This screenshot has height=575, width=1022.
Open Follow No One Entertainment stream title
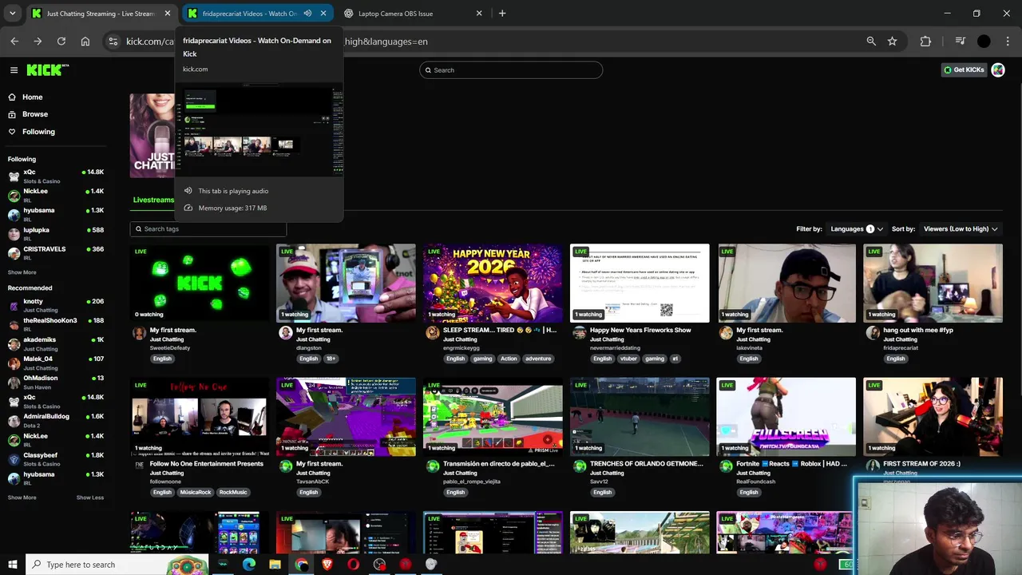(x=207, y=464)
